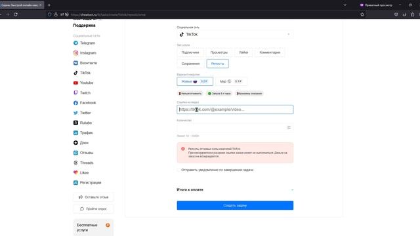Click the Пройти опрос button
420x236 pixels.
click(x=93, y=208)
